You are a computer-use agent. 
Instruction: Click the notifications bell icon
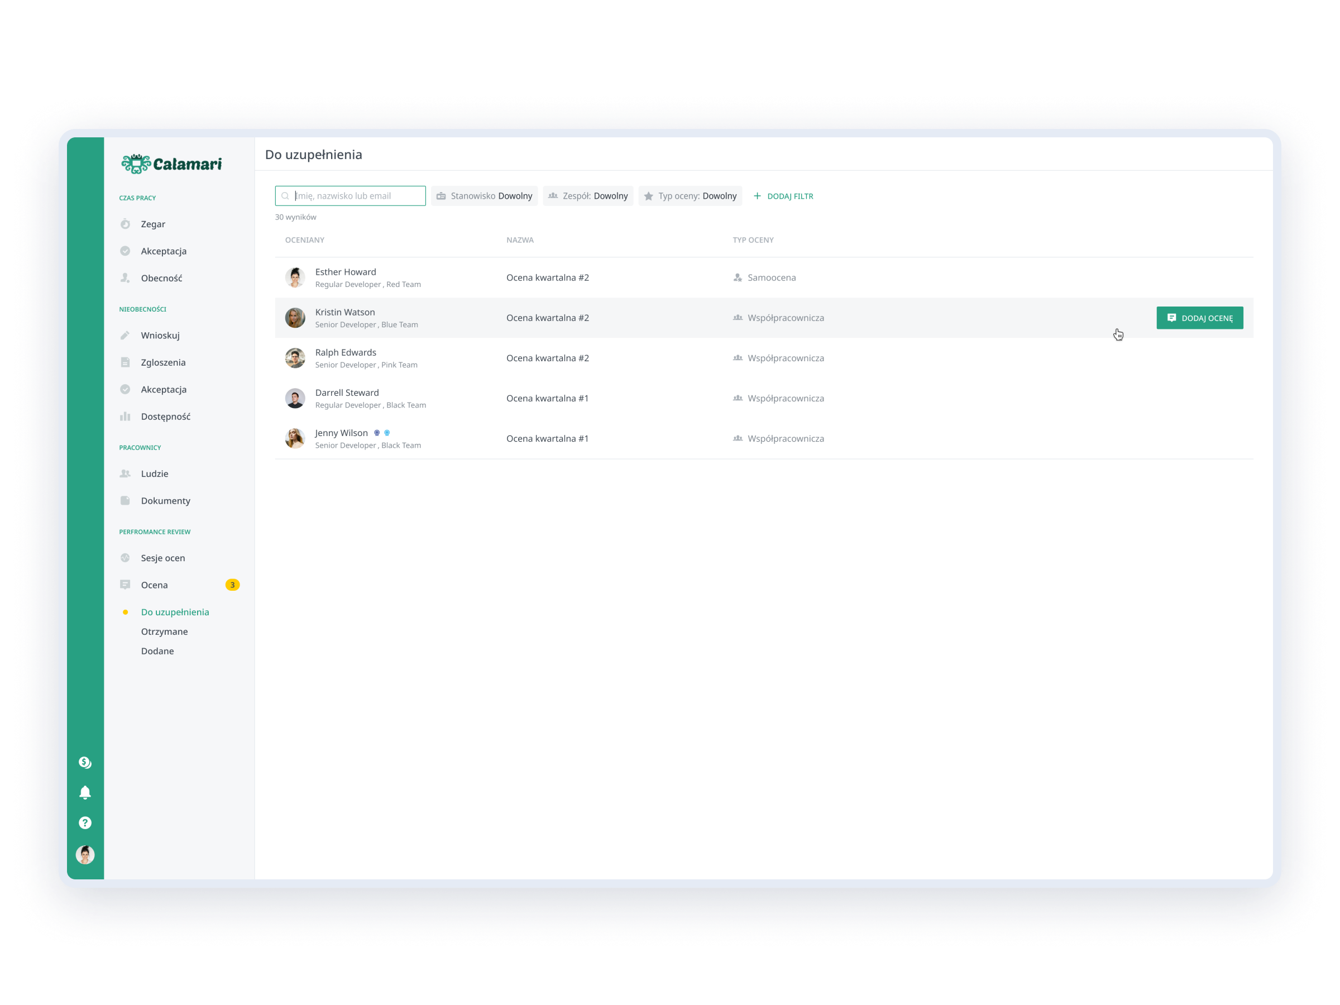[x=85, y=792]
